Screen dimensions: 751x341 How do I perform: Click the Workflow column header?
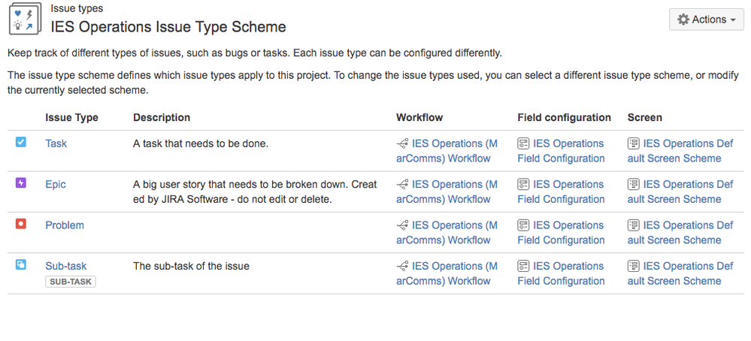[x=419, y=117]
